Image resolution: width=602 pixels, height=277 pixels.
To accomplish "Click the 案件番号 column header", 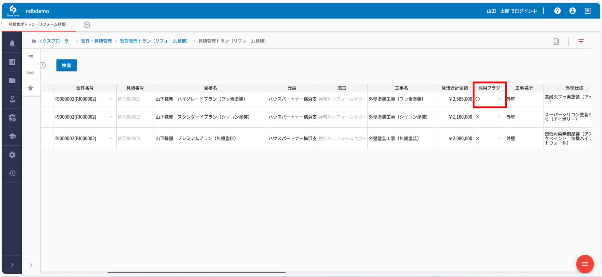I will click(x=85, y=88).
